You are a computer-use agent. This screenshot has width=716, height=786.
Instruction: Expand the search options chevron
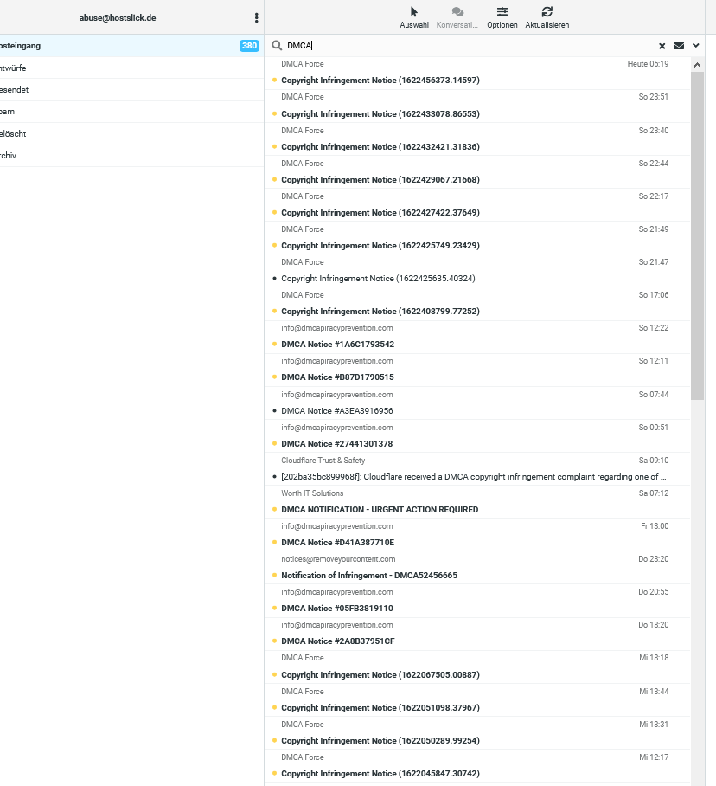point(695,46)
